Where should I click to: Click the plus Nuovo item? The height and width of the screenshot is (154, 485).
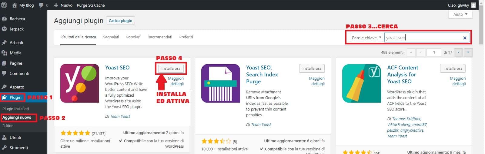pos(63,5)
